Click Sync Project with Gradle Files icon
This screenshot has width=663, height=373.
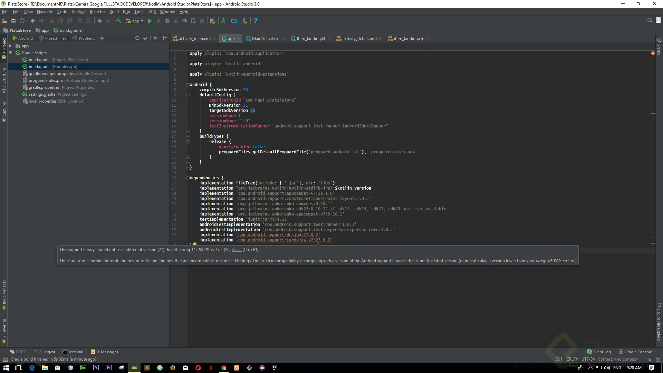223,21
